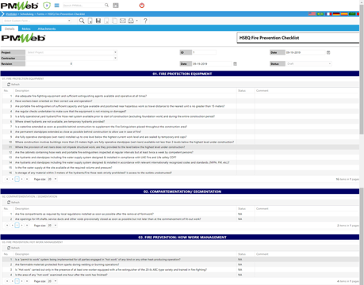Viewport: 364px width, 285px height.
Task: Open help via the question mark icon
Action: pyautogui.click(x=145, y=21)
